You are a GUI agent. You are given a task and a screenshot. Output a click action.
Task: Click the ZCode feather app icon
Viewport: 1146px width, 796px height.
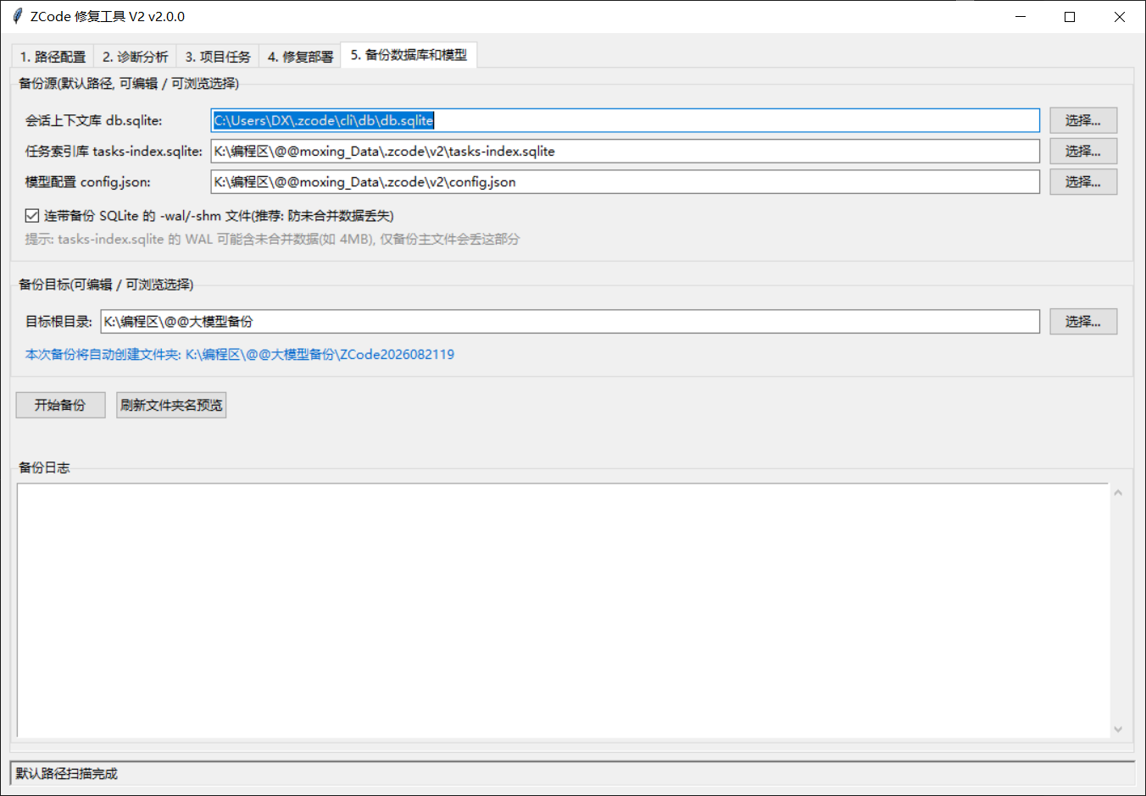(x=17, y=16)
